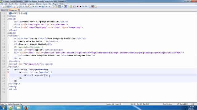197x110 pixels.
Task: Click the Stop Recording macro icon
Action: [80, 7]
